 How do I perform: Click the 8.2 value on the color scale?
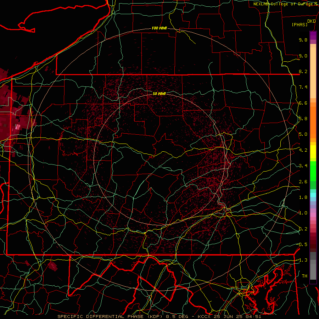tap(303, 71)
